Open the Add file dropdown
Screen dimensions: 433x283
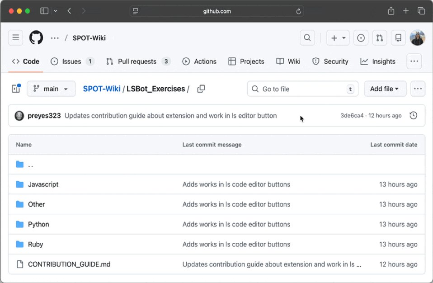point(385,89)
